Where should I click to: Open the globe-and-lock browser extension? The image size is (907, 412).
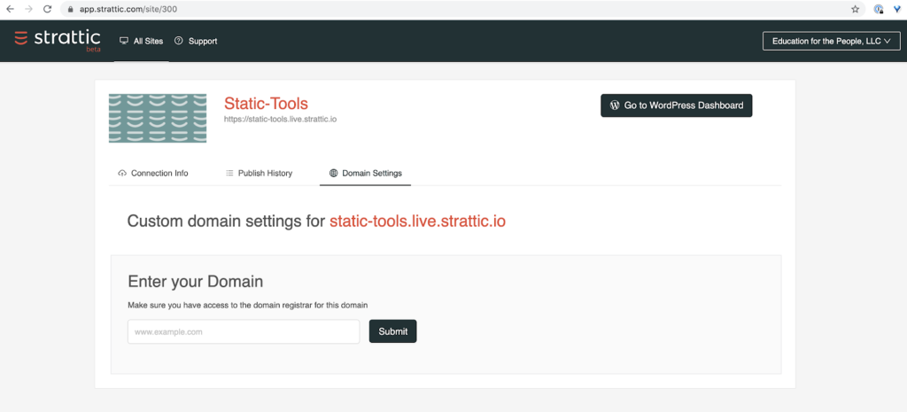pyautogui.click(x=879, y=9)
